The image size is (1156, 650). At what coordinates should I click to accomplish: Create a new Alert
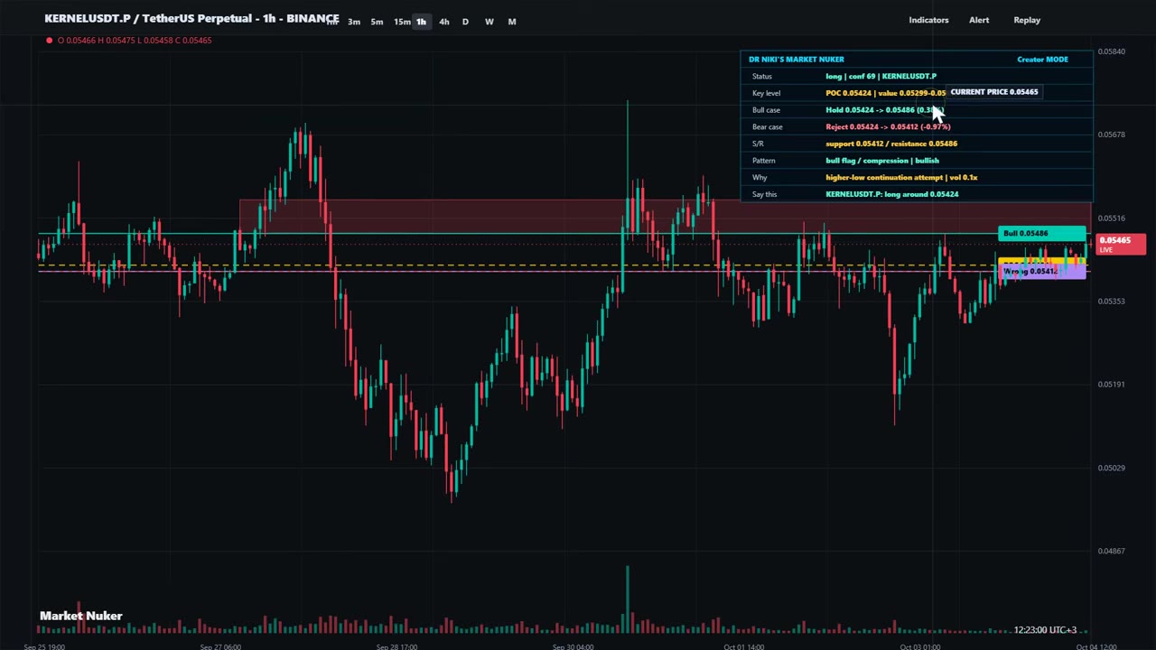point(979,20)
